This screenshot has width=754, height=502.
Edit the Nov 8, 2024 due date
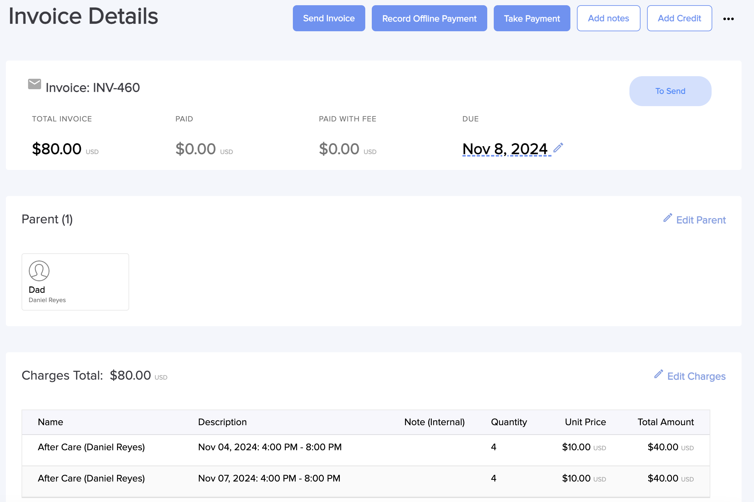click(x=505, y=149)
